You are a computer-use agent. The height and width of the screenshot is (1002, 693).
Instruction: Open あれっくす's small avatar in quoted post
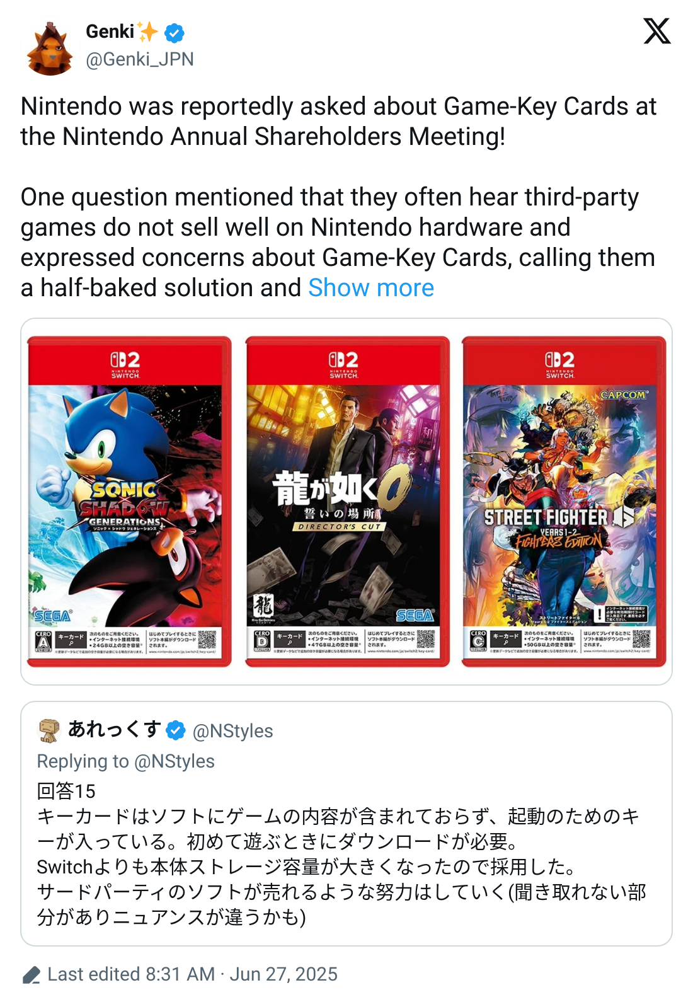coord(49,730)
